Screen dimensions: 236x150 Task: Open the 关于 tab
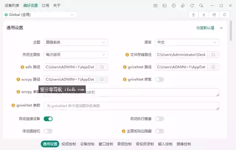pyautogui.click(x=57, y=5)
